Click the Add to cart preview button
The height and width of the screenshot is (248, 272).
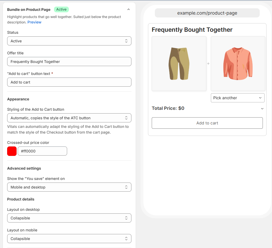pos(207,123)
